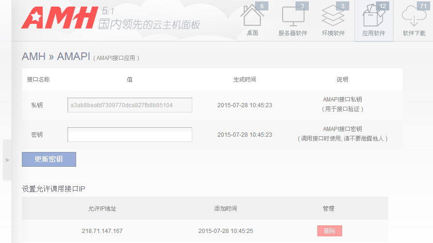Select the 环境软件 tab label
433x243 pixels.
pyautogui.click(x=333, y=33)
